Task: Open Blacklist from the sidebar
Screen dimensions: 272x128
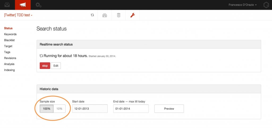Action: point(9,40)
